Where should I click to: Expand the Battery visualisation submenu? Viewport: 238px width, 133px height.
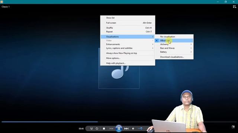click(x=174, y=52)
